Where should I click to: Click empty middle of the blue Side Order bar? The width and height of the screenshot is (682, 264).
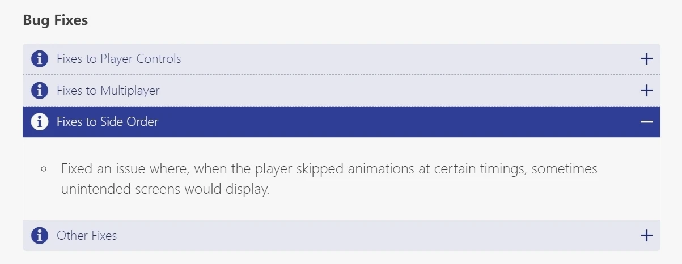click(x=397, y=122)
